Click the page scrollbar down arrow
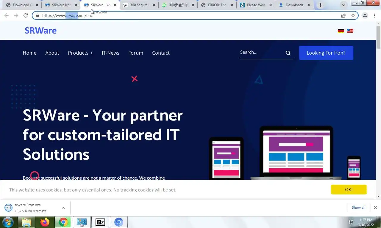Viewport: 381px width, 228px height. pyautogui.click(x=379, y=196)
